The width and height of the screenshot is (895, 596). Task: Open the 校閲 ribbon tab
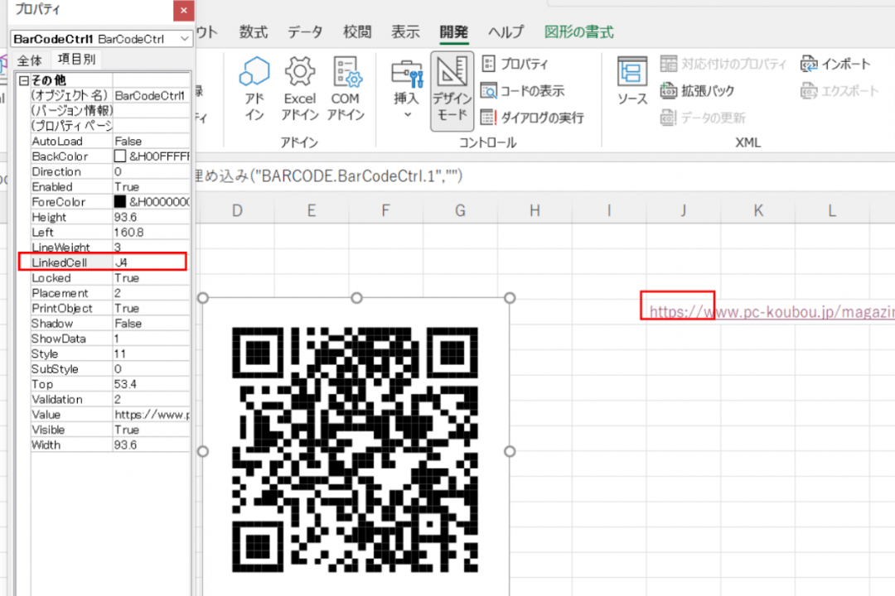(x=357, y=32)
